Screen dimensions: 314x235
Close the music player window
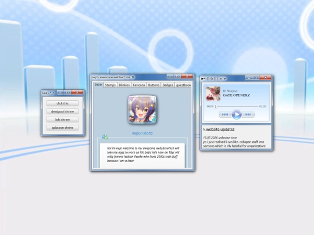point(265,78)
